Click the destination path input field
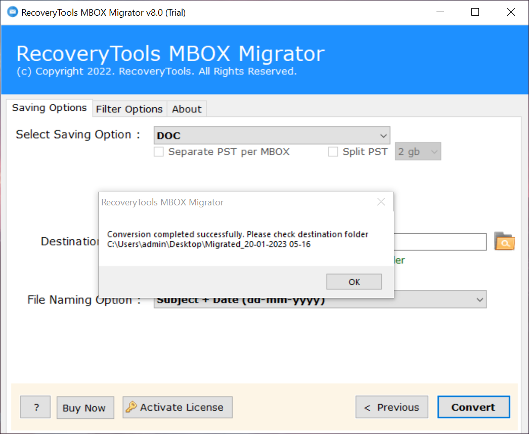 440,242
